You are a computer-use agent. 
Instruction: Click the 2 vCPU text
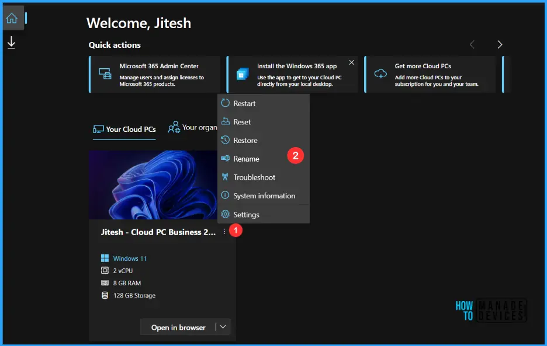[123, 271]
